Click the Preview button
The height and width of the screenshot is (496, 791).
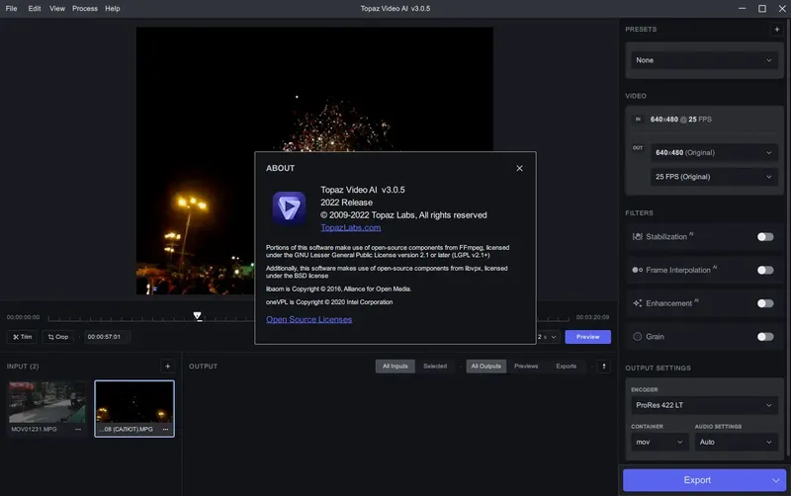tap(587, 337)
